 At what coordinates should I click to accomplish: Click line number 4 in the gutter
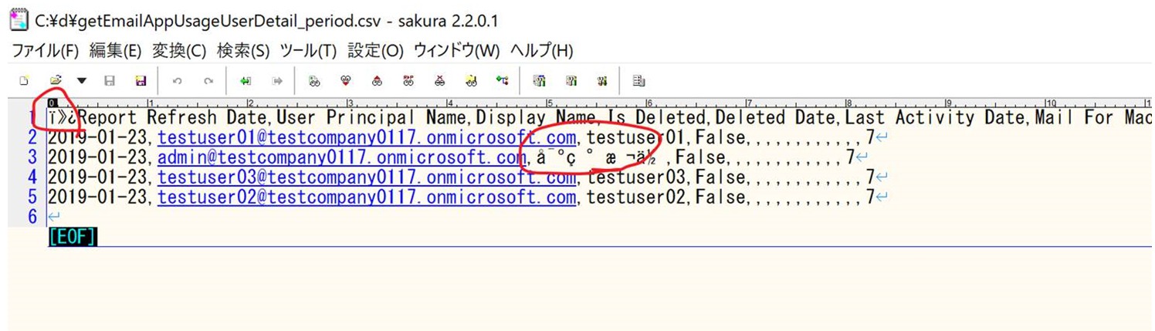[32, 177]
